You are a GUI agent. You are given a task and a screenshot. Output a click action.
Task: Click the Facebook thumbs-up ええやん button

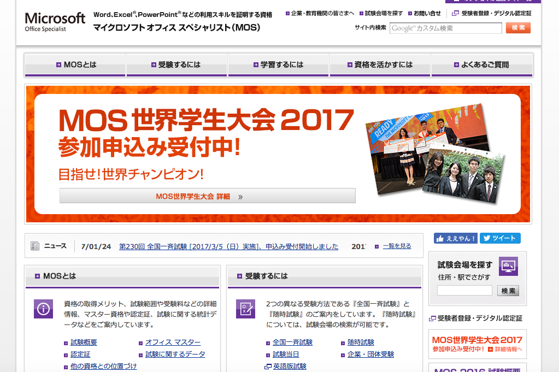(x=456, y=238)
